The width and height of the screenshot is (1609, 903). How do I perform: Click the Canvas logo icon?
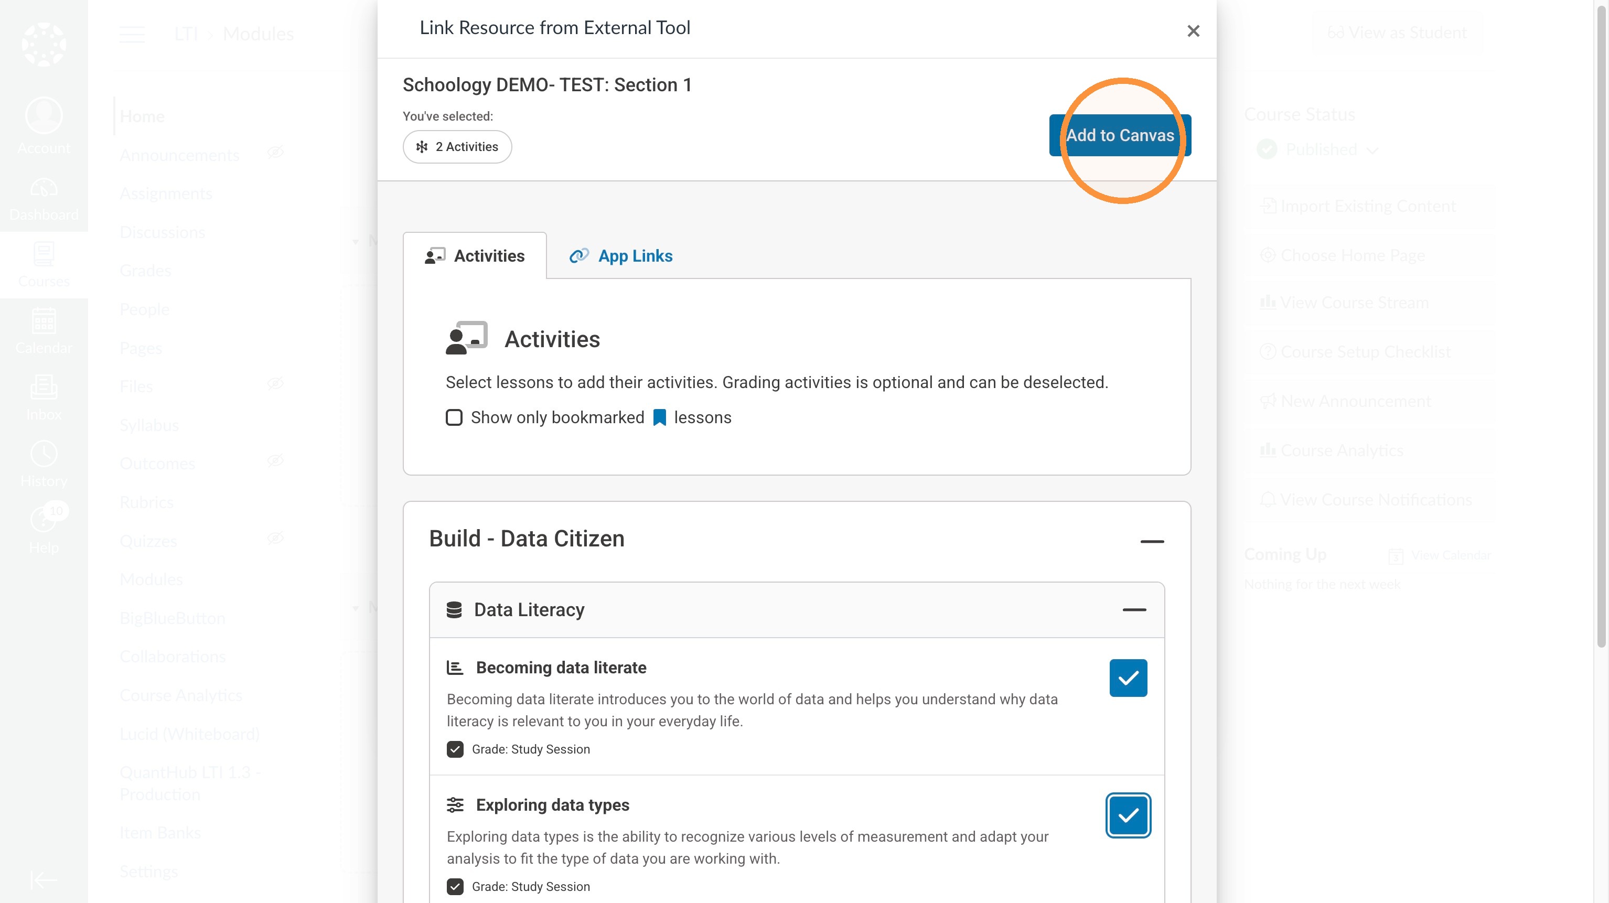[x=44, y=45]
